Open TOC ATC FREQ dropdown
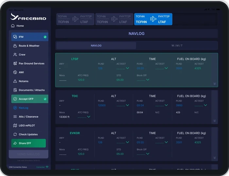229x176 pixels. point(89,117)
